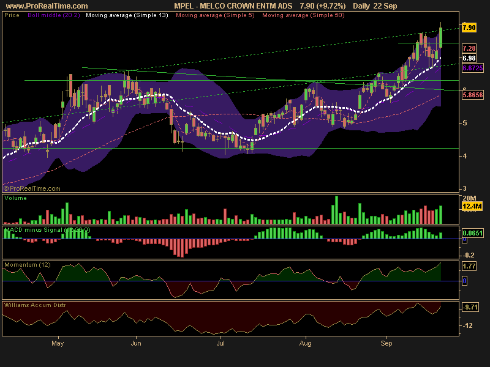Image resolution: width=490 pixels, height=367 pixels.
Task: Select Moving average (Simple 50) legend label
Action: click(303, 15)
